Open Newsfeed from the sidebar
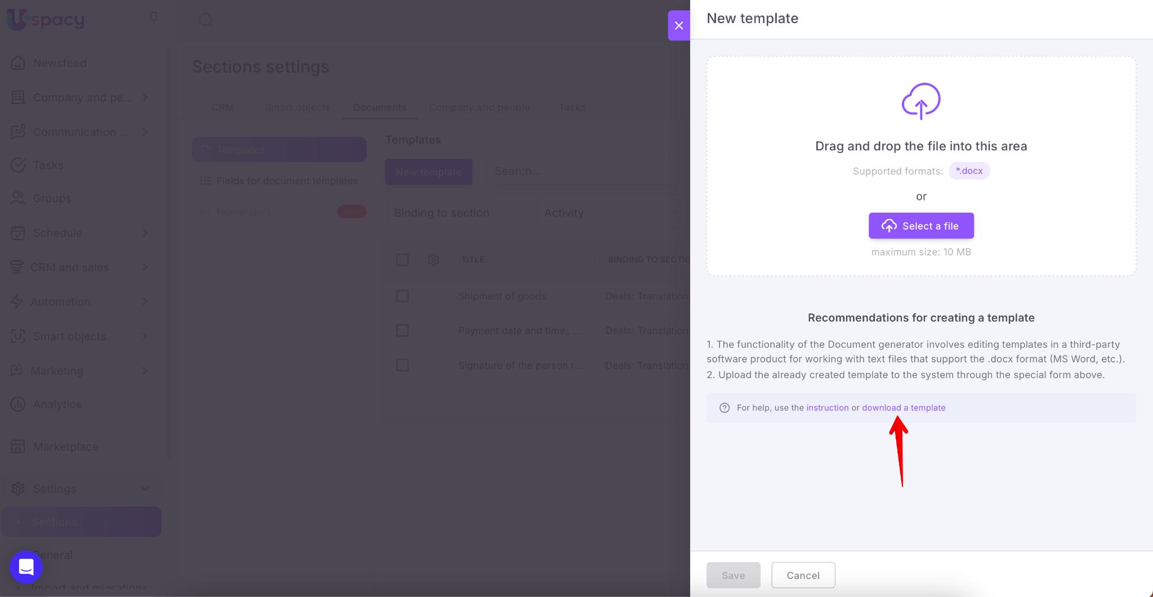This screenshot has height=597, width=1153. pyautogui.click(x=60, y=63)
